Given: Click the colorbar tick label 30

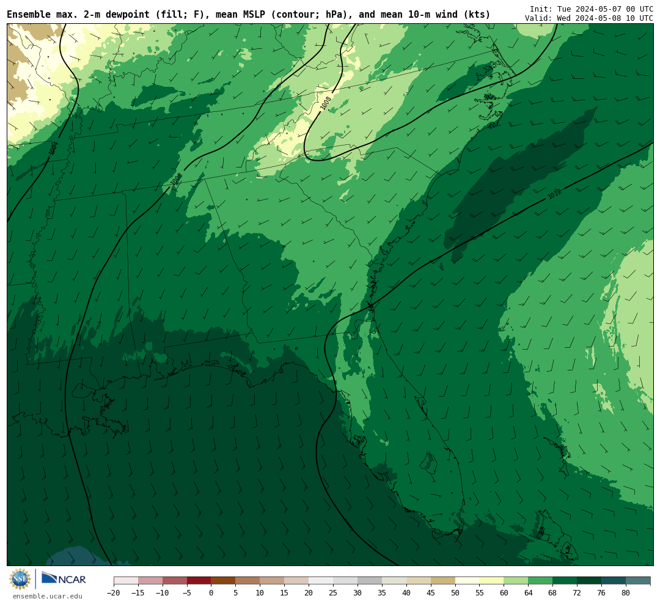Looking at the screenshot, I should tap(358, 592).
